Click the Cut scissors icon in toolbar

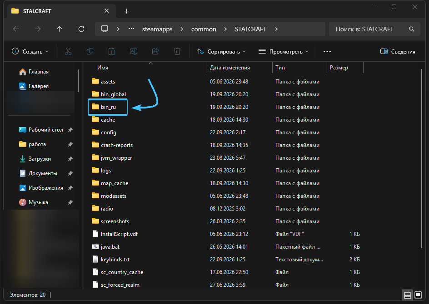coord(68,51)
